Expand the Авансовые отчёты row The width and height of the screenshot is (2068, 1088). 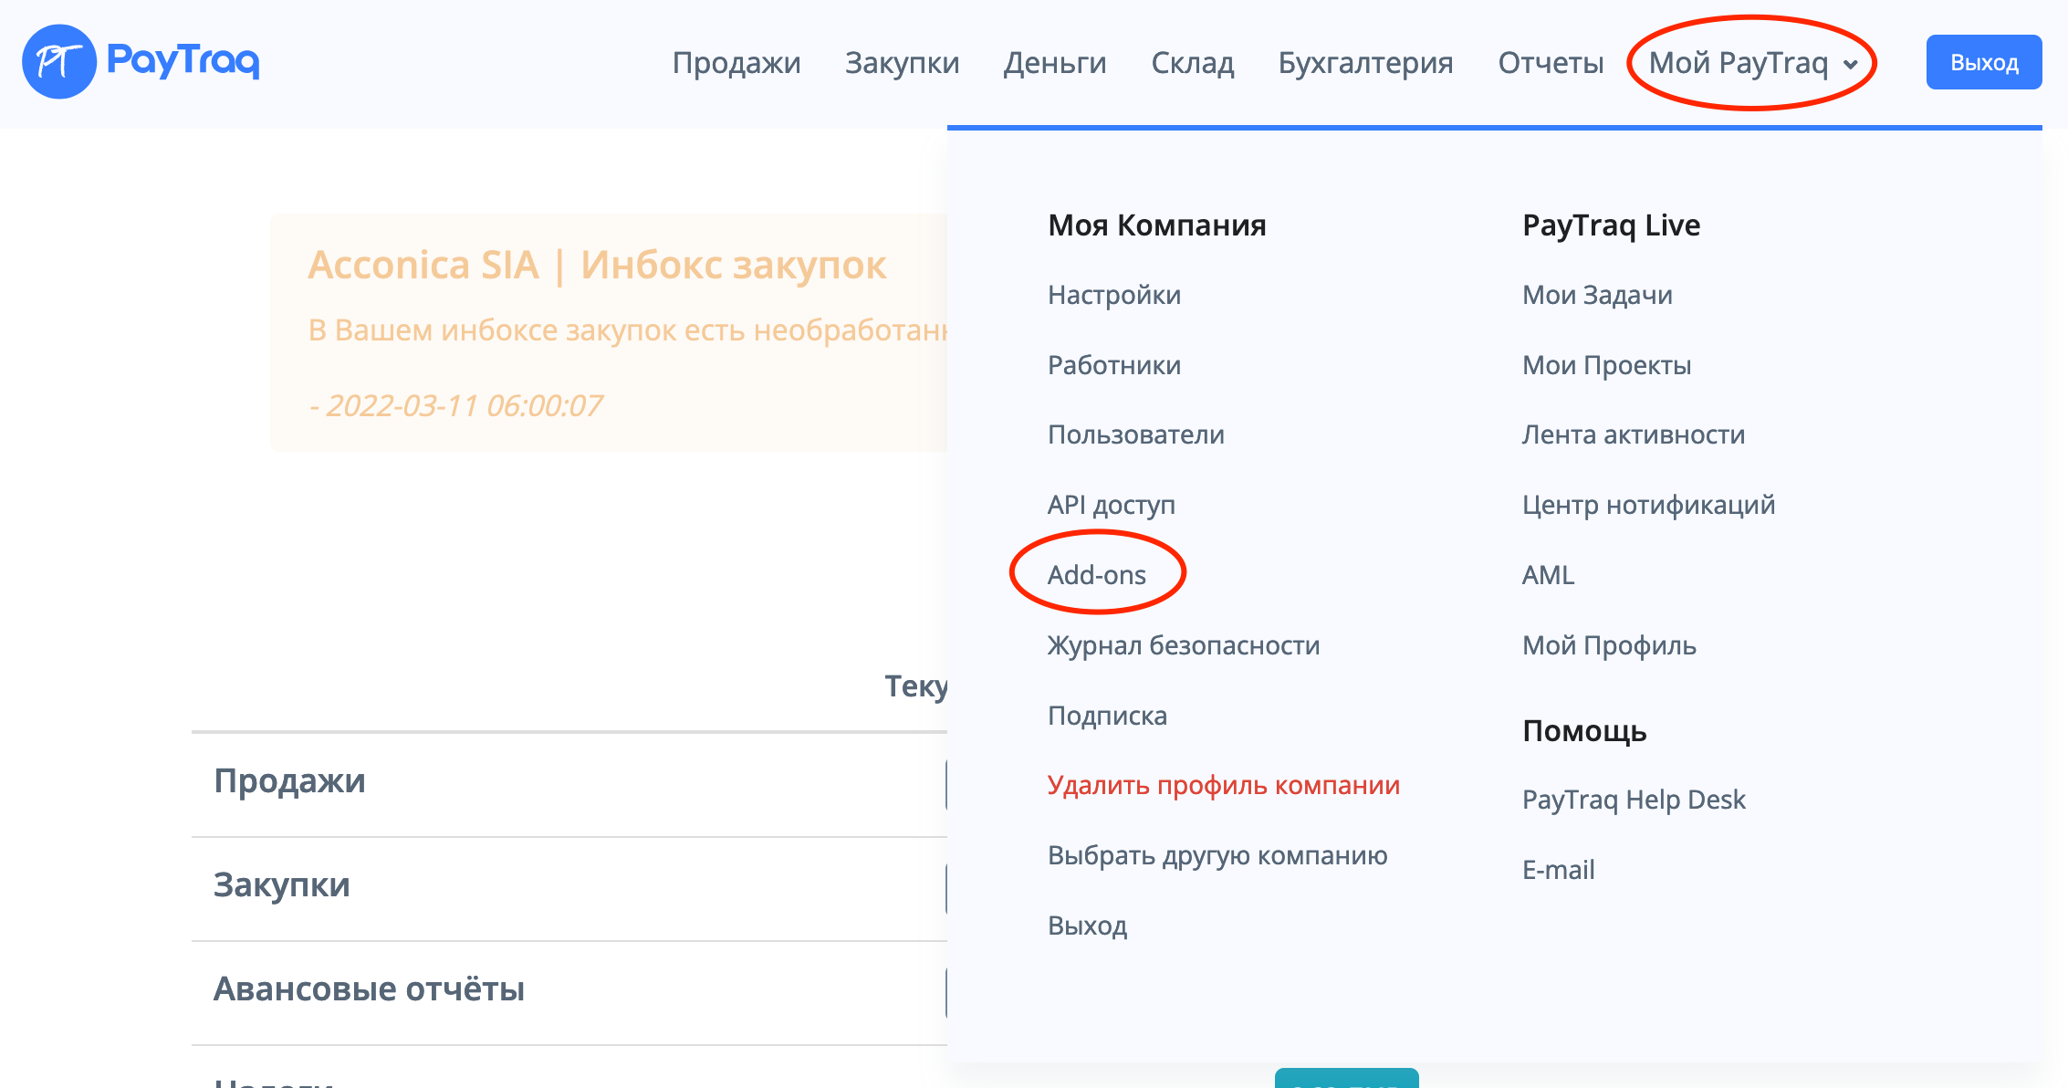(369, 989)
